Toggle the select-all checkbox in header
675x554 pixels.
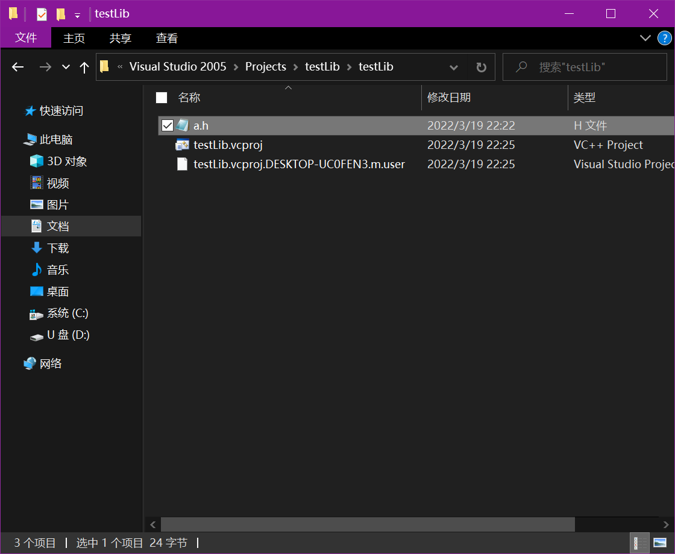click(x=162, y=98)
